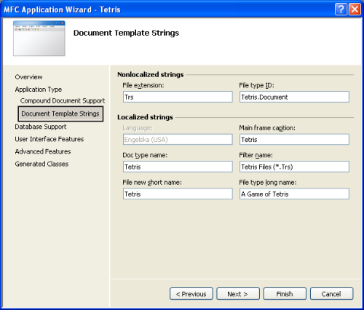Screen dimensions: 364x310
Task: Click the File new short name label
Action: [x=152, y=183]
